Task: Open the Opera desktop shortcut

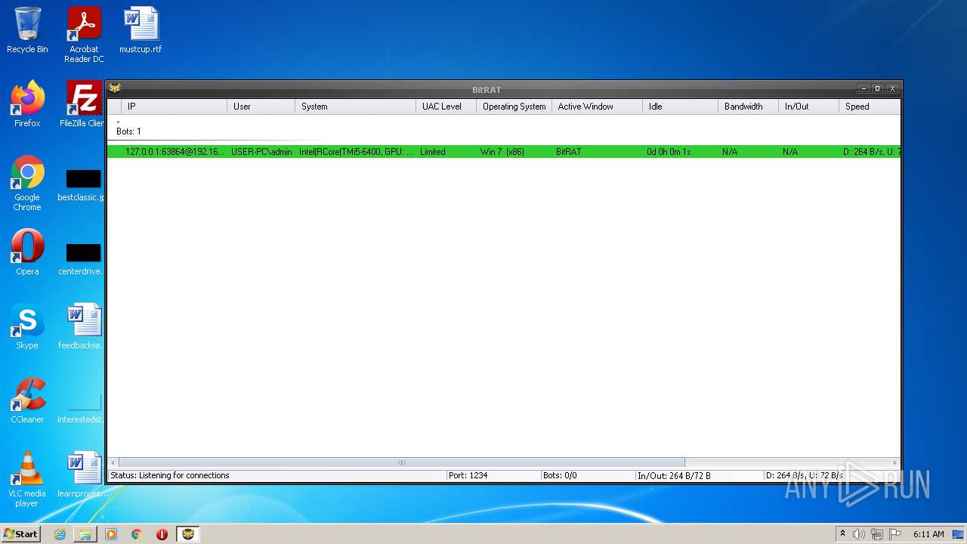Action: [x=27, y=252]
